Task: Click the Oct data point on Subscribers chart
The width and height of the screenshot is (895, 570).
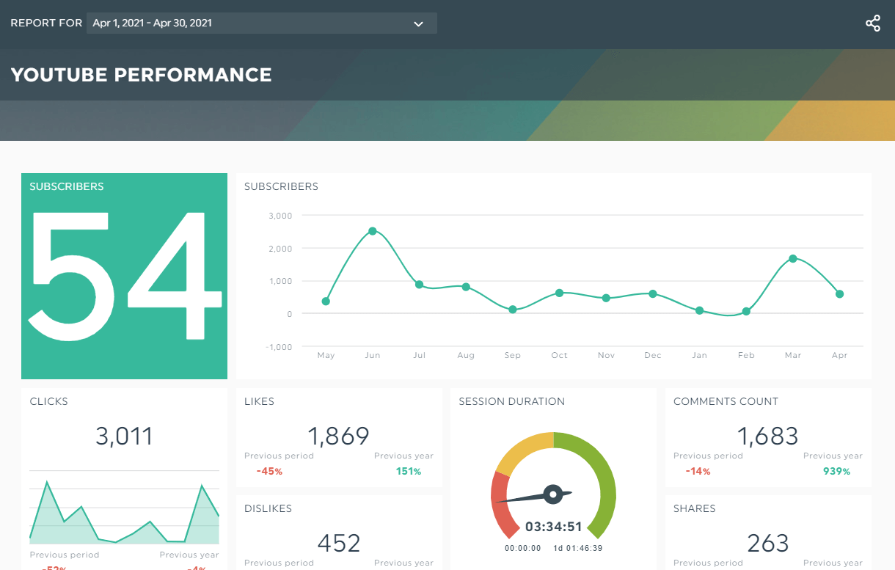Action: tap(559, 293)
